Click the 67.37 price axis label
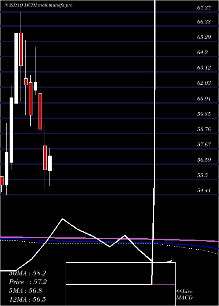The width and height of the screenshot is (219, 306). 204,7
